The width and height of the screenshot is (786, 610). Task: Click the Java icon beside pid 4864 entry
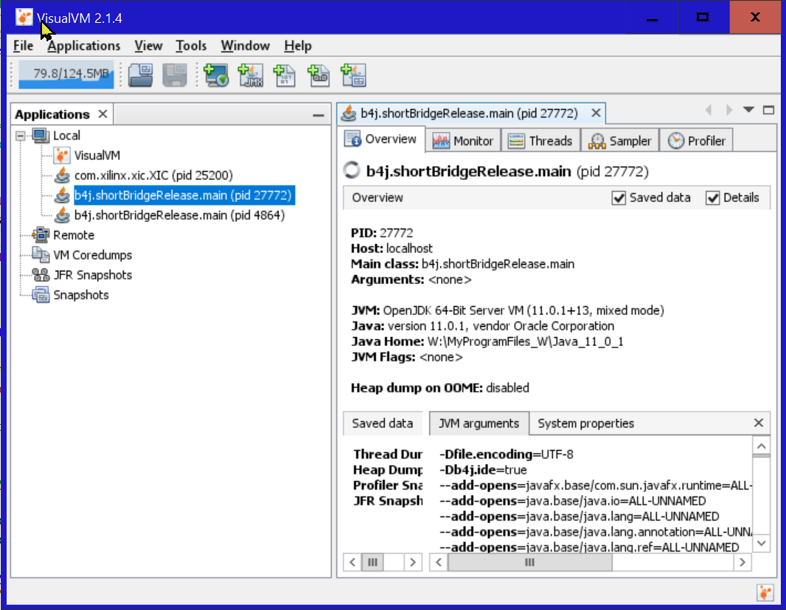[62, 215]
